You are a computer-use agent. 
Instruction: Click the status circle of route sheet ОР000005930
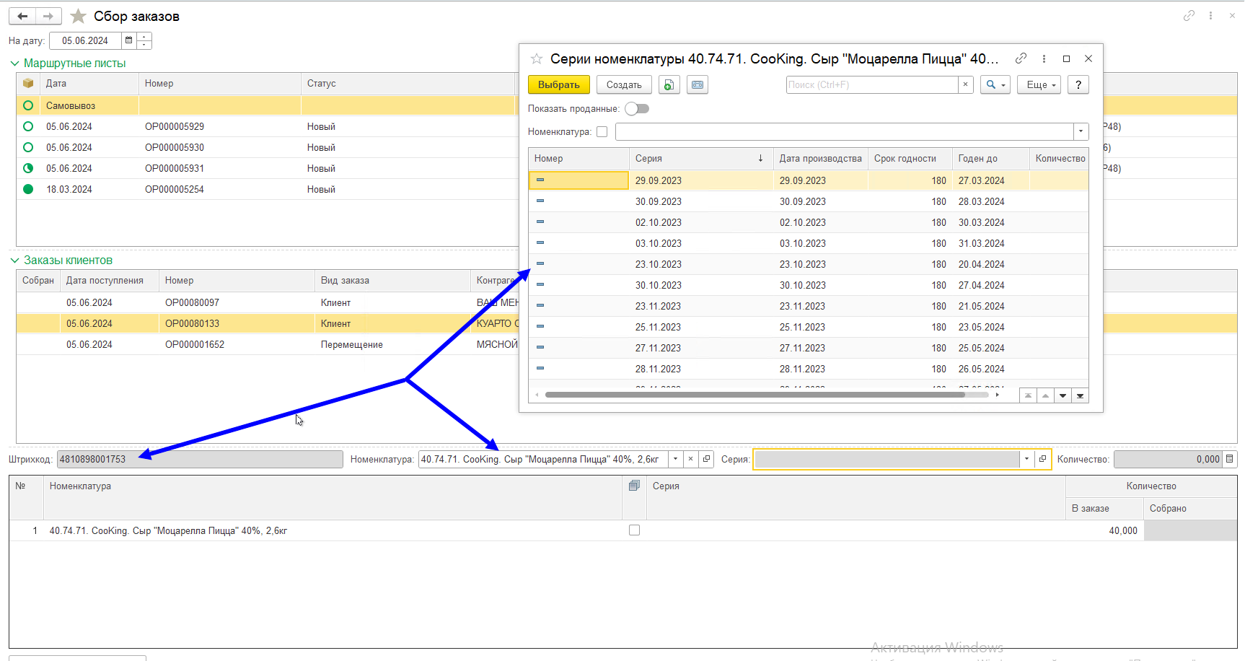[28, 147]
